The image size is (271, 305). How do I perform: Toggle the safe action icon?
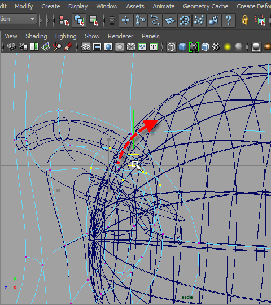pyautogui.click(x=142, y=47)
